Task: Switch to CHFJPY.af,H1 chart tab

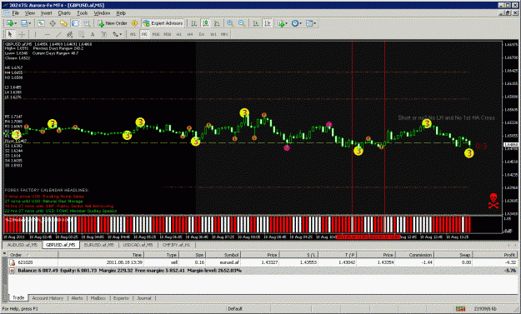Action: point(176,245)
